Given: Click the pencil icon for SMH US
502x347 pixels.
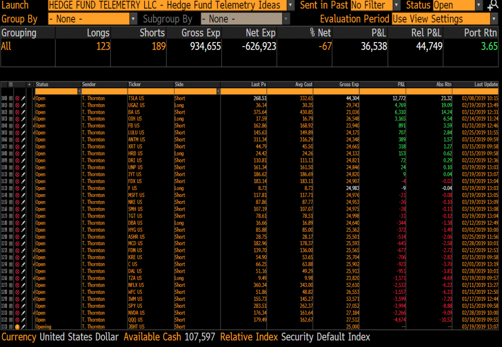Looking at the screenshot, I should tap(23, 210).
